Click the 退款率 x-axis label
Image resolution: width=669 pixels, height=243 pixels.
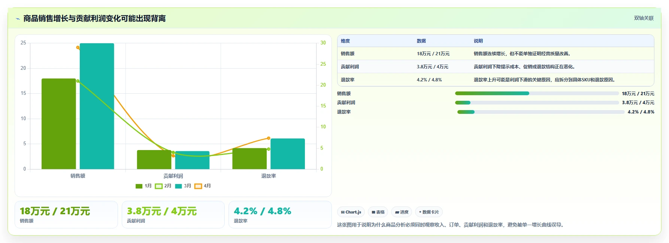point(269,176)
